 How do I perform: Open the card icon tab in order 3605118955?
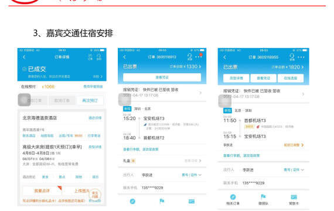click(x=294, y=197)
